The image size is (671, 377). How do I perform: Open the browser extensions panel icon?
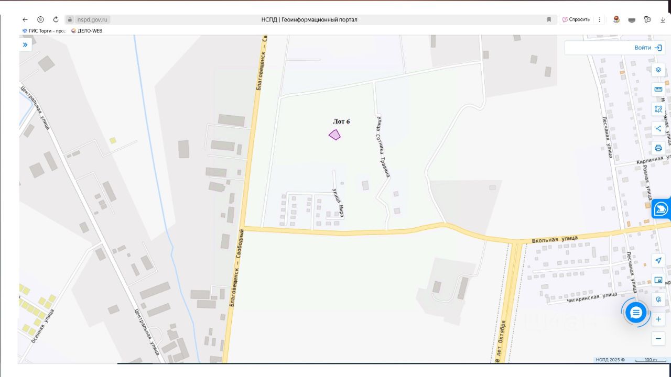pos(647,19)
